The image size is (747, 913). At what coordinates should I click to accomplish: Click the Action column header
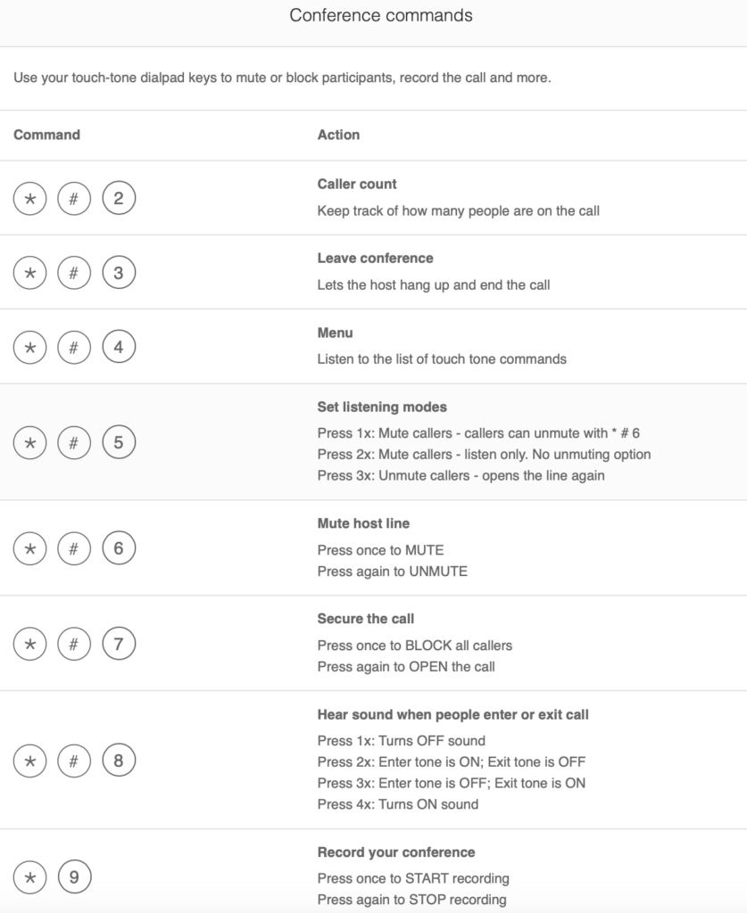point(338,135)
